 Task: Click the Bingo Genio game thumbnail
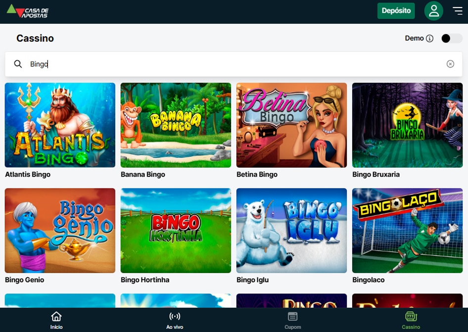click(x=60, y=231)
